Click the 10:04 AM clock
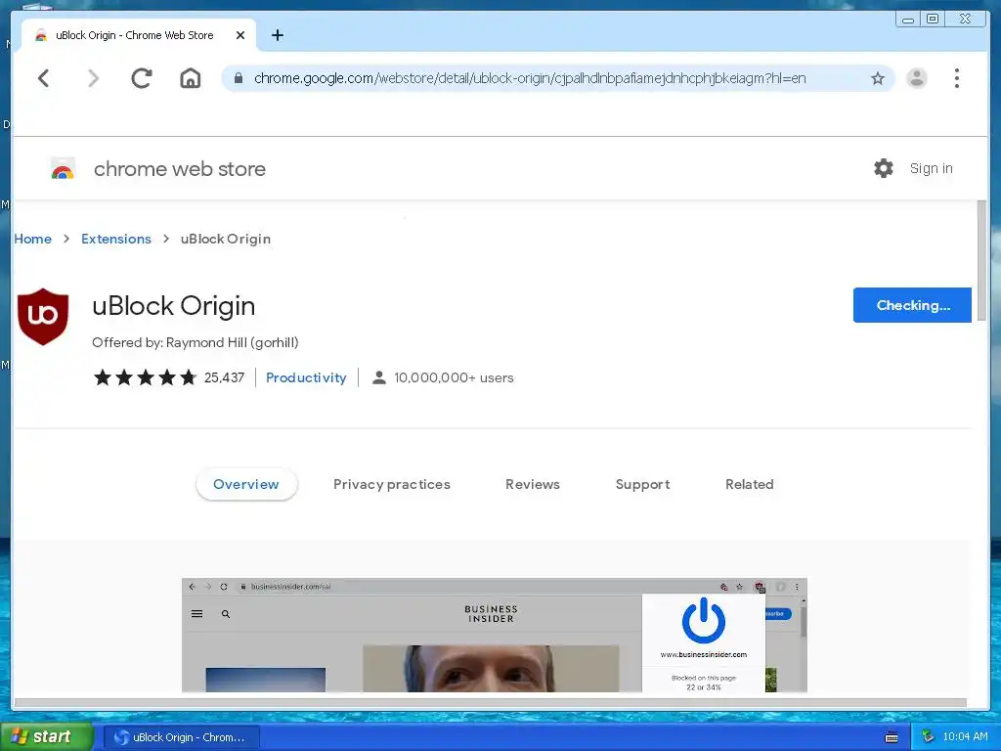Viewport: 1001px width, 751px height. coord(965,736)
